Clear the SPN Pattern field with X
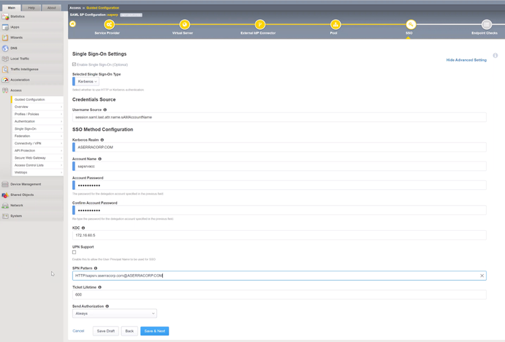The width and height of the screenshot is (505, 342). pyautogui.click(x=482, y=275)
